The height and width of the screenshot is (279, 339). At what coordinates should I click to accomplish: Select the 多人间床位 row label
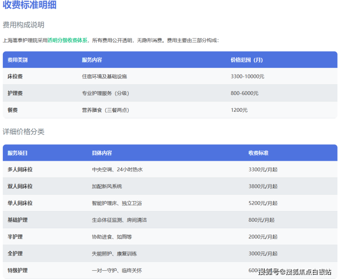point(20,170)
